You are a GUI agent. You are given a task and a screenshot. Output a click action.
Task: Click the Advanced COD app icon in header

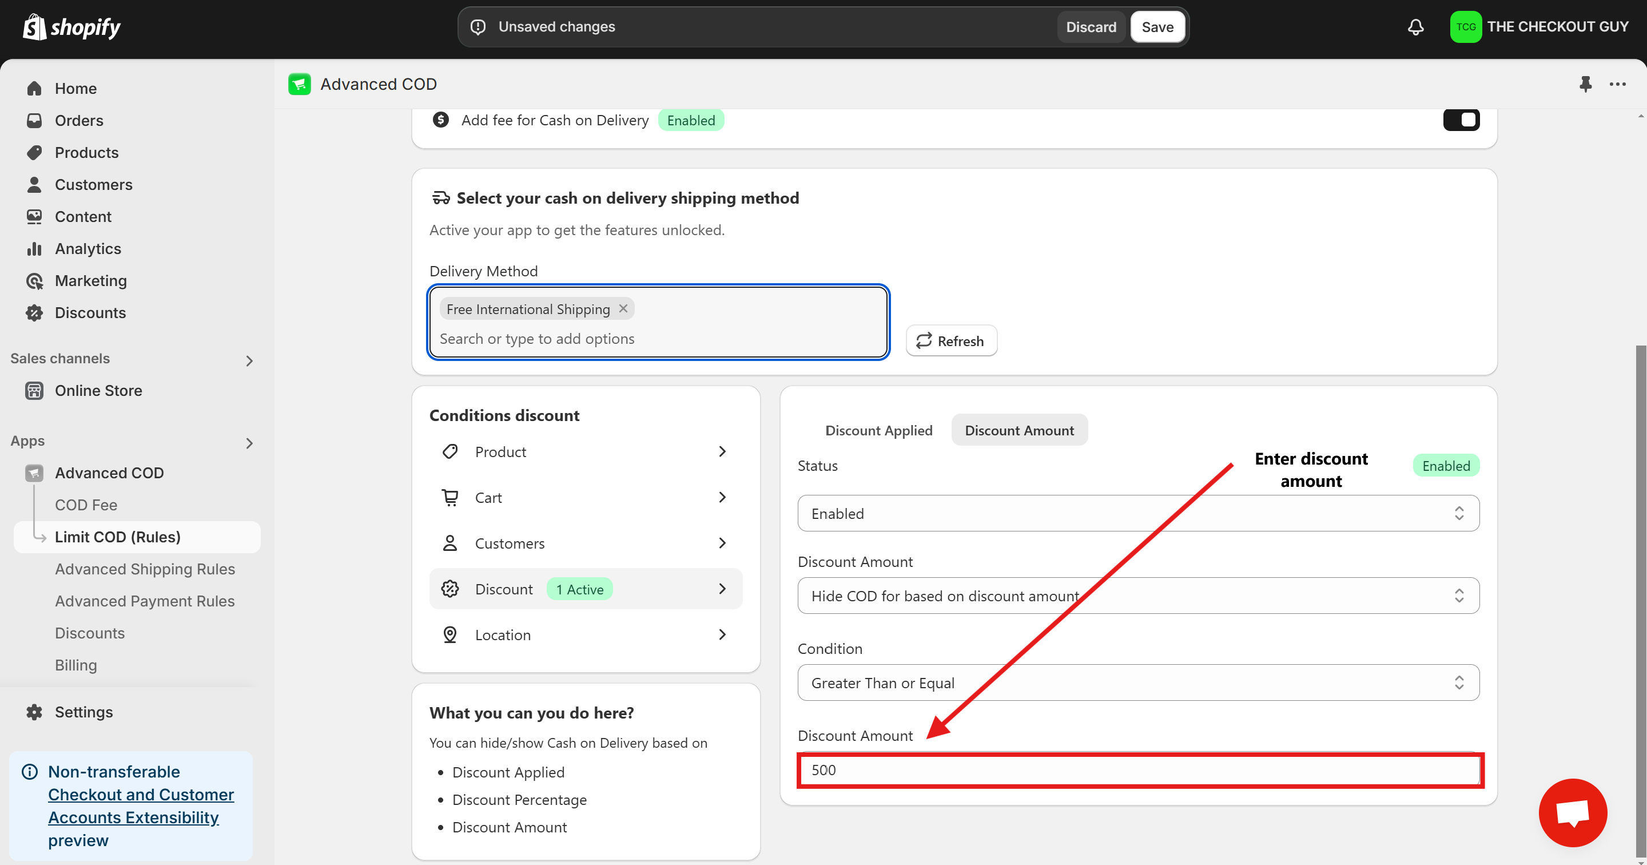tap(299, 84)
